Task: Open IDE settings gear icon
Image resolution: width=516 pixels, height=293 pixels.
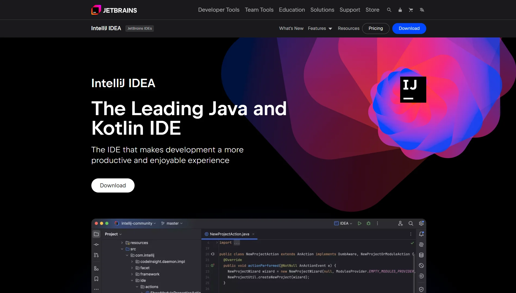Action: click(x=421, y=223)
